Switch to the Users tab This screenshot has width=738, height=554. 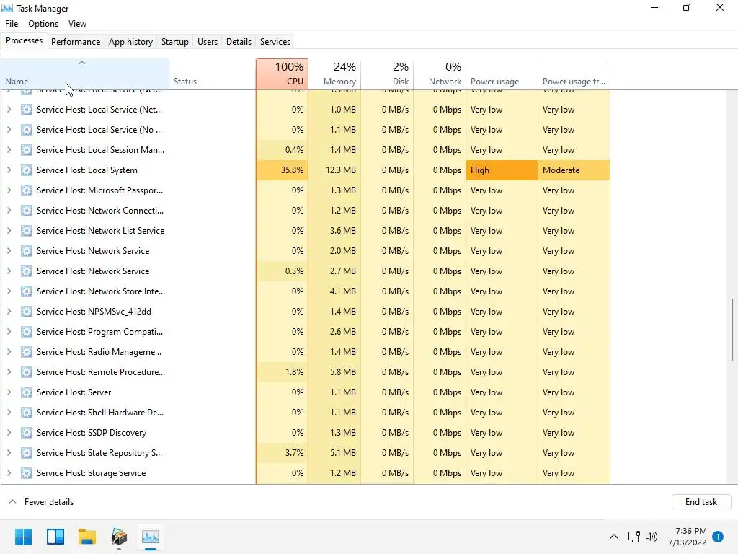point(208,41)
